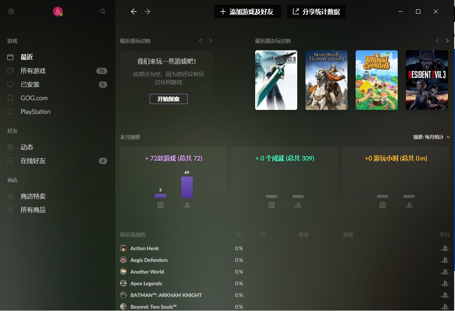
Task: Open the user profile avatar
Action: 58,12
